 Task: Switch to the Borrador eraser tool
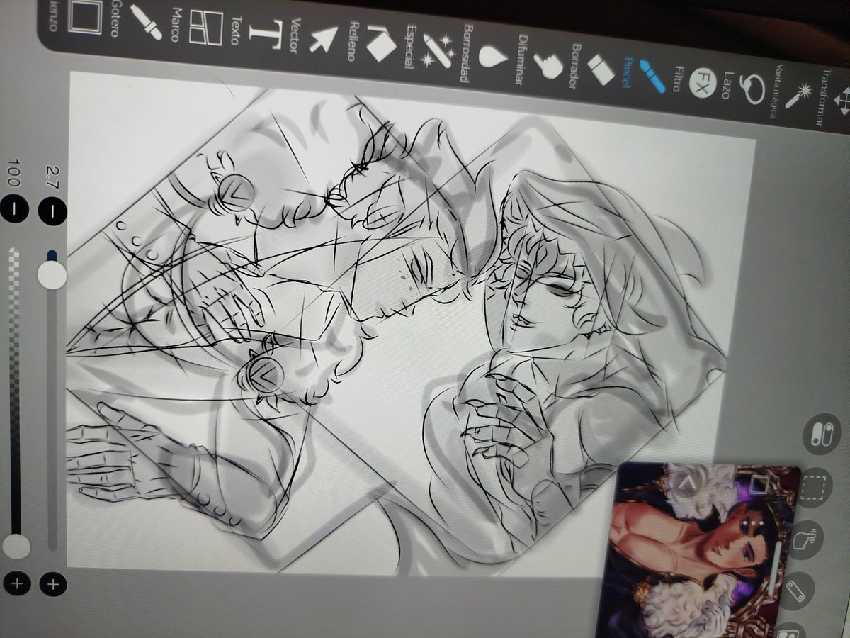(592, 68)
